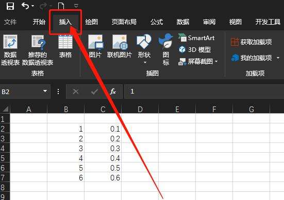The height and width of the screenshot is (200, 284).
Task: Click 我的加载项 my add-ins
Action: pos(252,58)
